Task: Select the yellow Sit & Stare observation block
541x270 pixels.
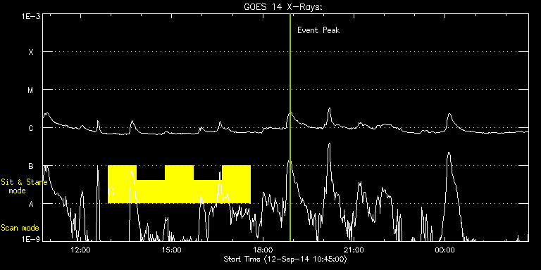Action: (x=179, y=184)
